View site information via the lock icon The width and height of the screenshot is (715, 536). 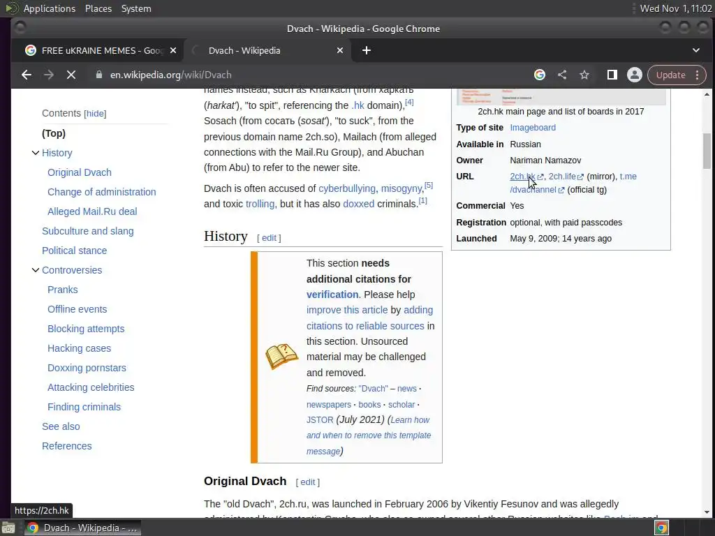click(99, 75)
